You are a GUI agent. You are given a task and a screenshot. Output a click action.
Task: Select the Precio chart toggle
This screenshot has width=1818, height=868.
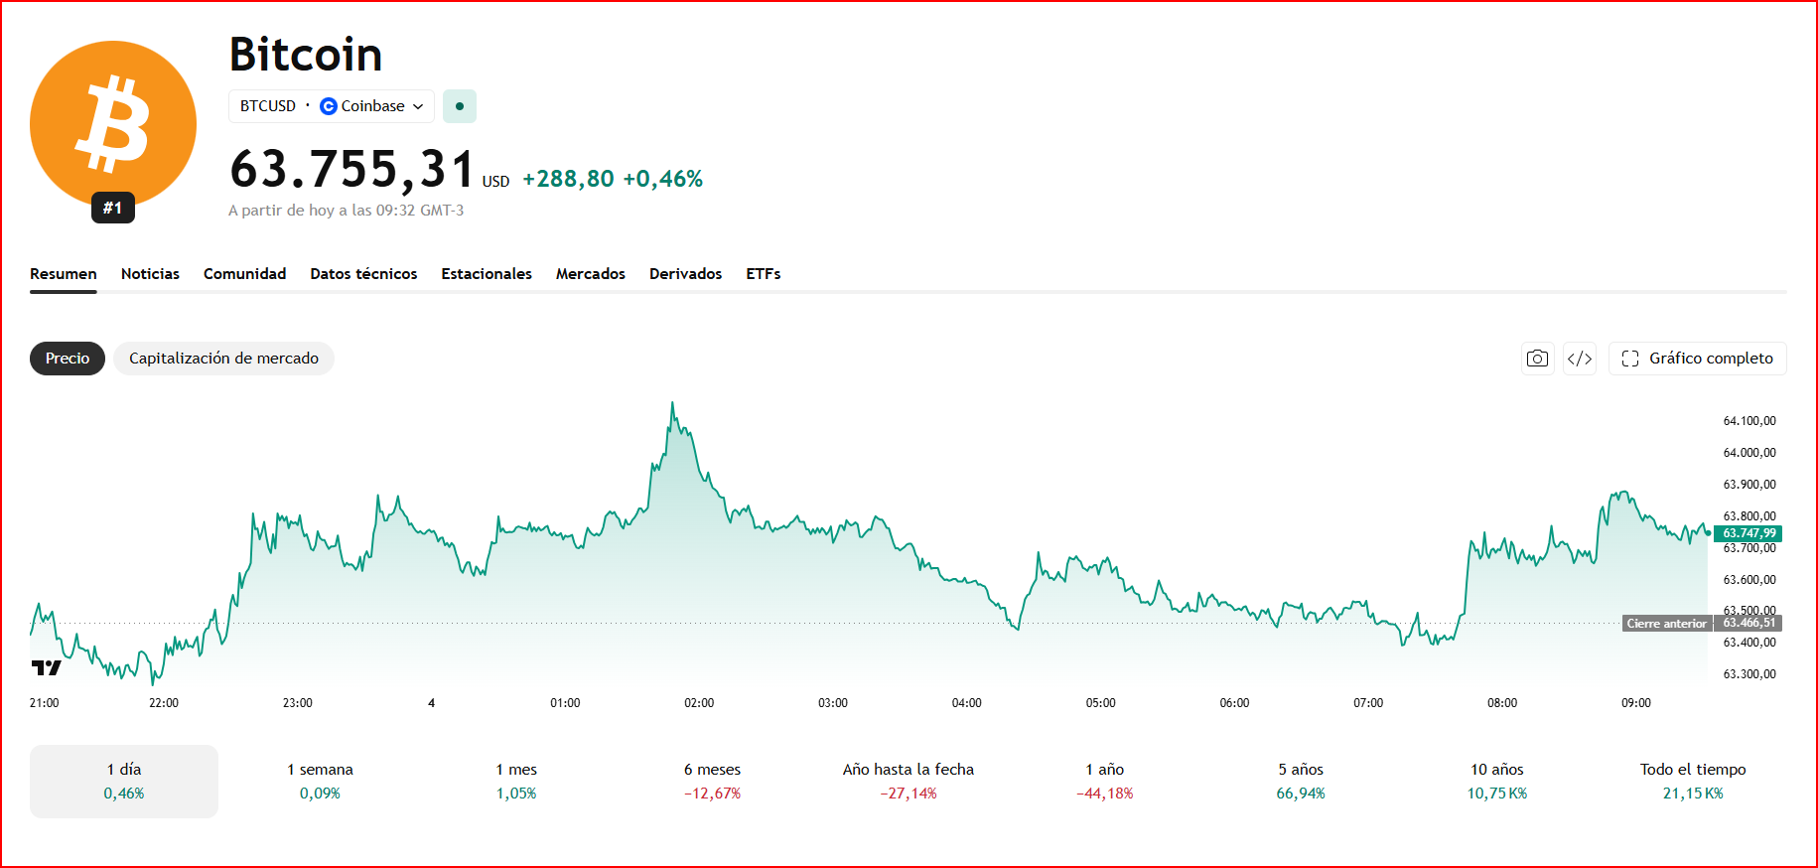tap(68, 359)
